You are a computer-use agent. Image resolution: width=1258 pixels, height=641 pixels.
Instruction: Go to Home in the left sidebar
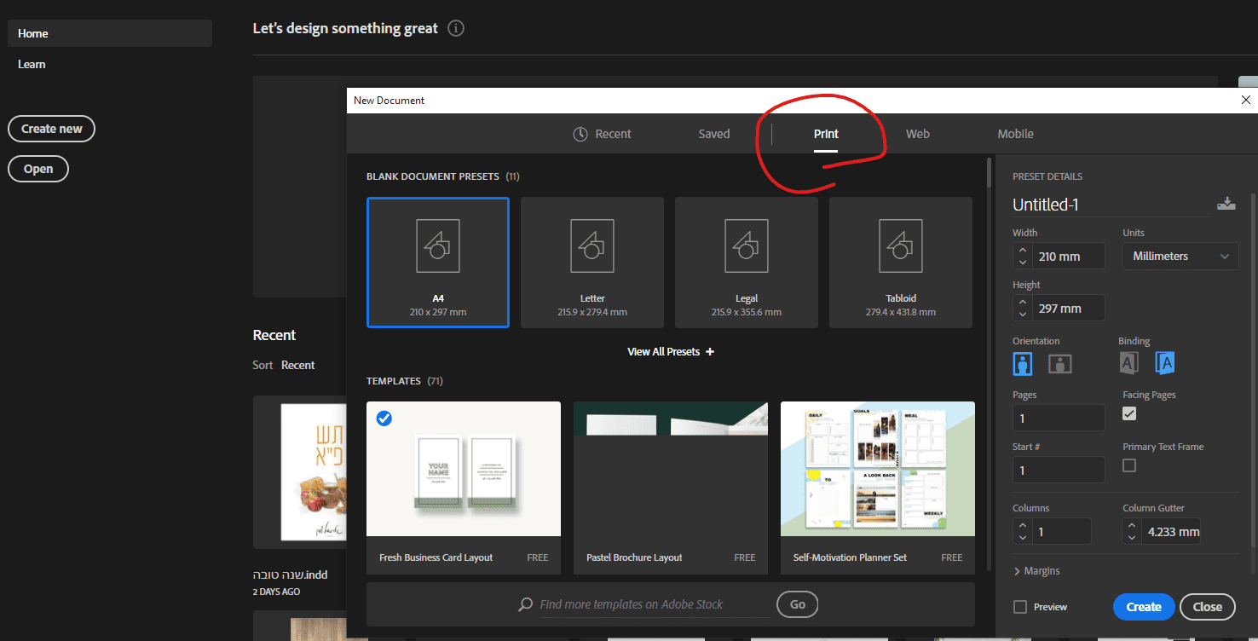point(110,33)
